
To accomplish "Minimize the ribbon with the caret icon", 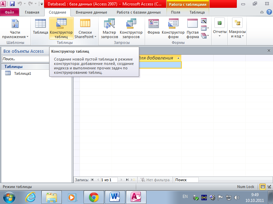I will [x=262, y=12].
